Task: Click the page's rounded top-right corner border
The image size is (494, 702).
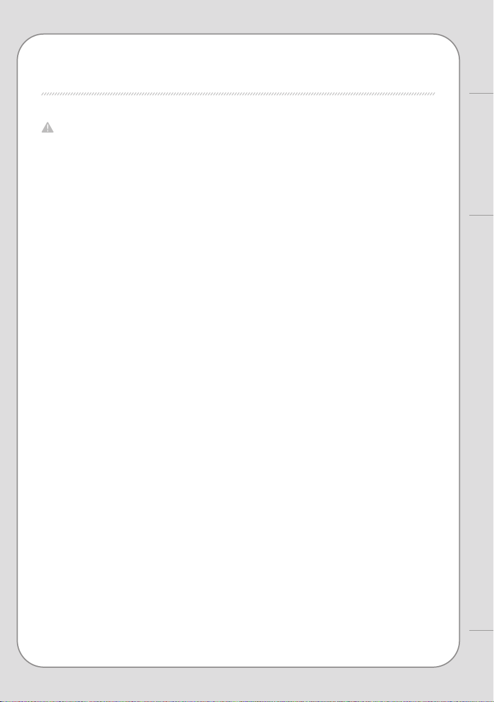Action: pyautogui.click(x=450, y=42)
